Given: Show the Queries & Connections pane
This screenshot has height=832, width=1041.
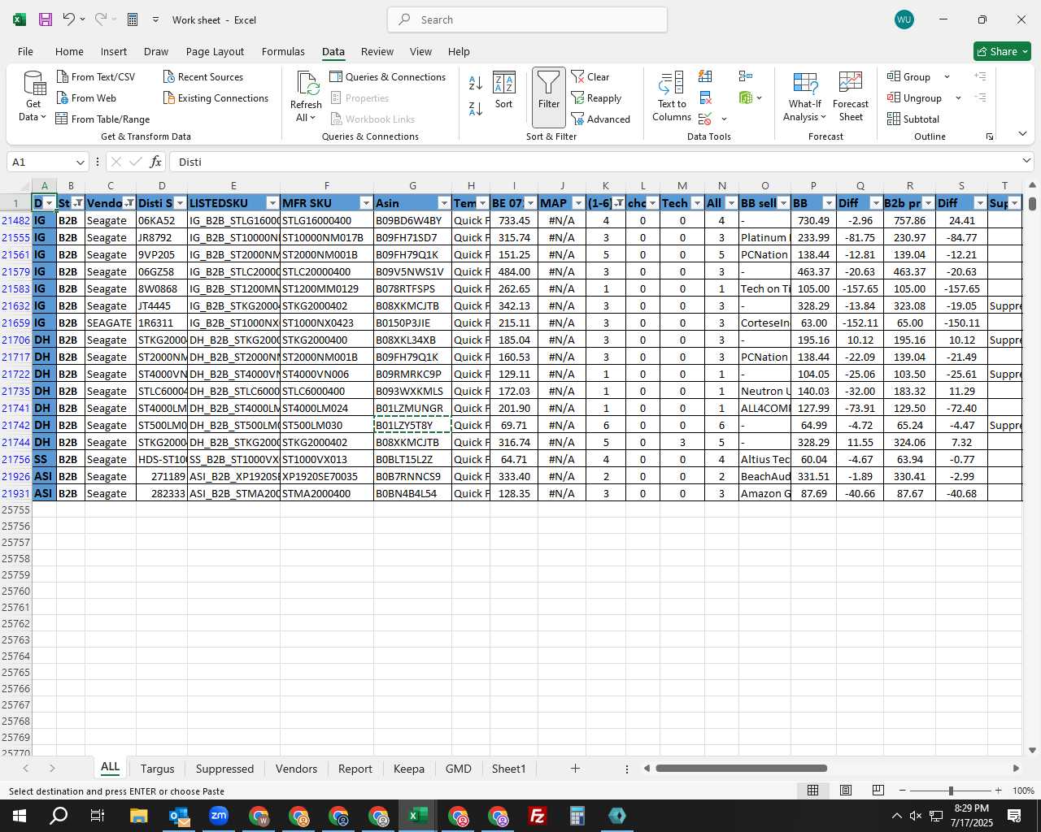Looking at the screenshot, I should [x=388, y=76].
